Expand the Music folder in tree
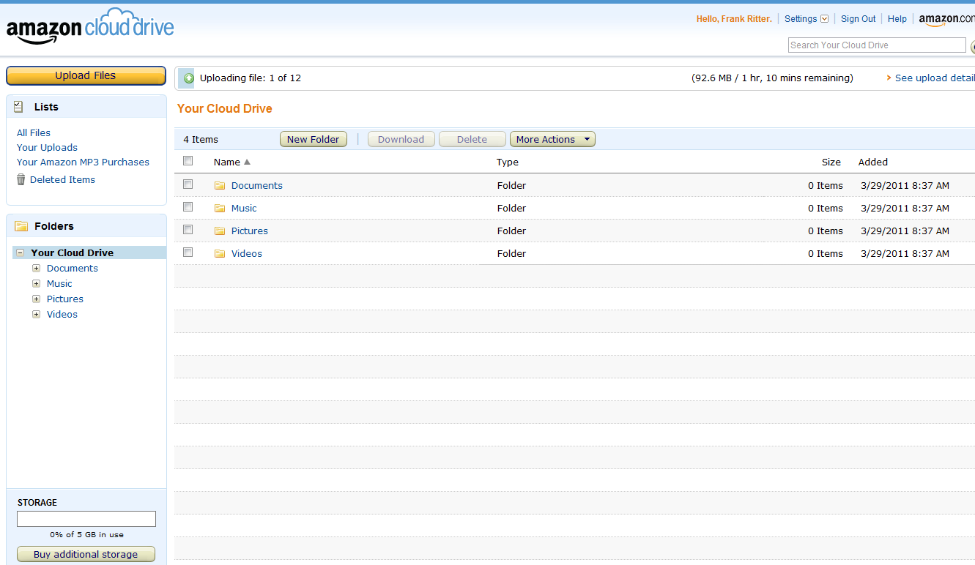This screenshot has width=975, height=565. [36, 283]
